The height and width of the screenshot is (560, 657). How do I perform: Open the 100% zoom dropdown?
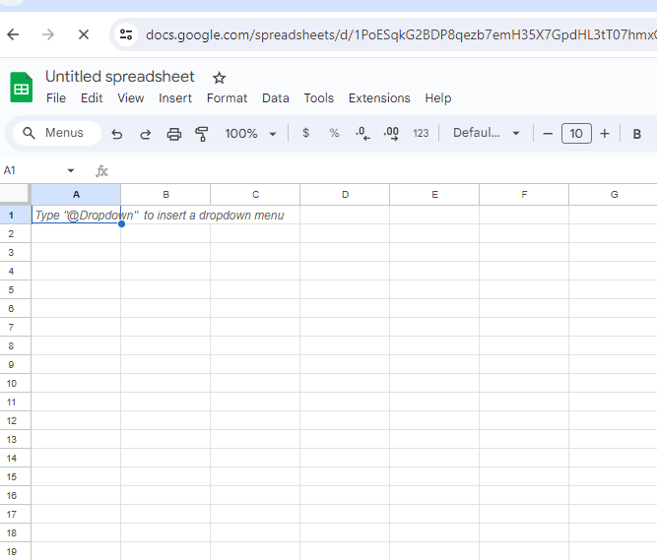coord(250,134)
